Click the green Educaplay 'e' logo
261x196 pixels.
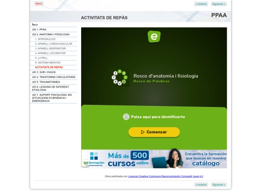point(154,36)
